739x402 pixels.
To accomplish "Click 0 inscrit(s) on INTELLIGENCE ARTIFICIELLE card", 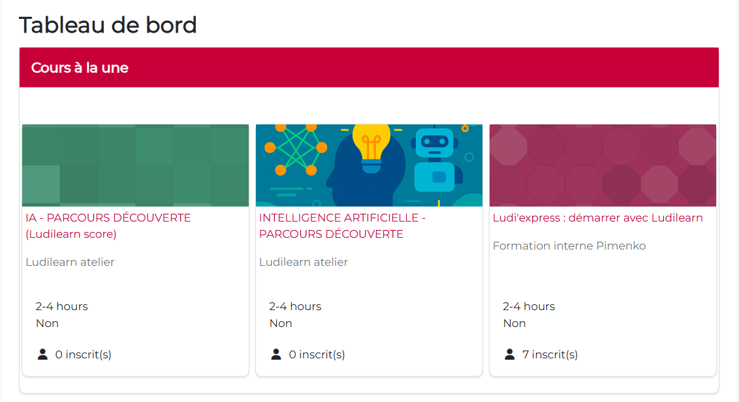I will click(317, 354).
